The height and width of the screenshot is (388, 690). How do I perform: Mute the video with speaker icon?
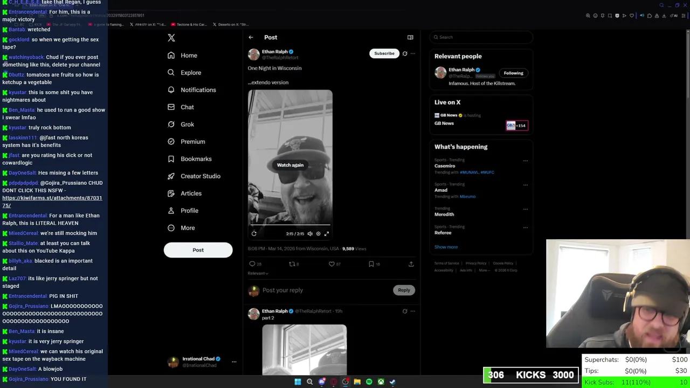(310, 234)
